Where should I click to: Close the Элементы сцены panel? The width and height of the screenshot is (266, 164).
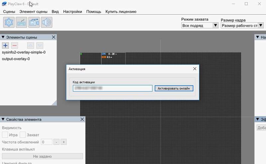54,37
